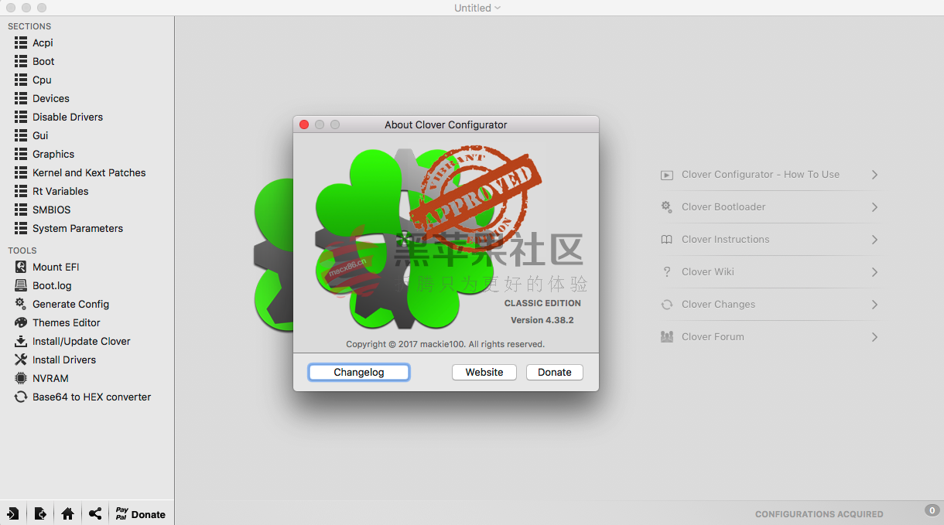Click the Boot section list icon
The width and height of the screenshot is (944, 525).
point(21,61)
